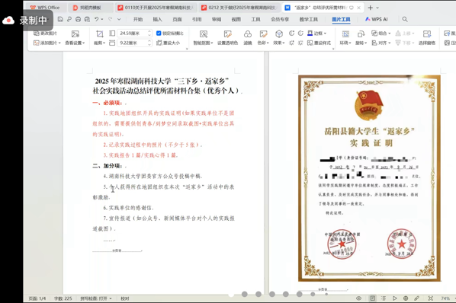Add a new document tab with plus button
The width and height of the screenshot is (456, 303).
tap(370, 8)
